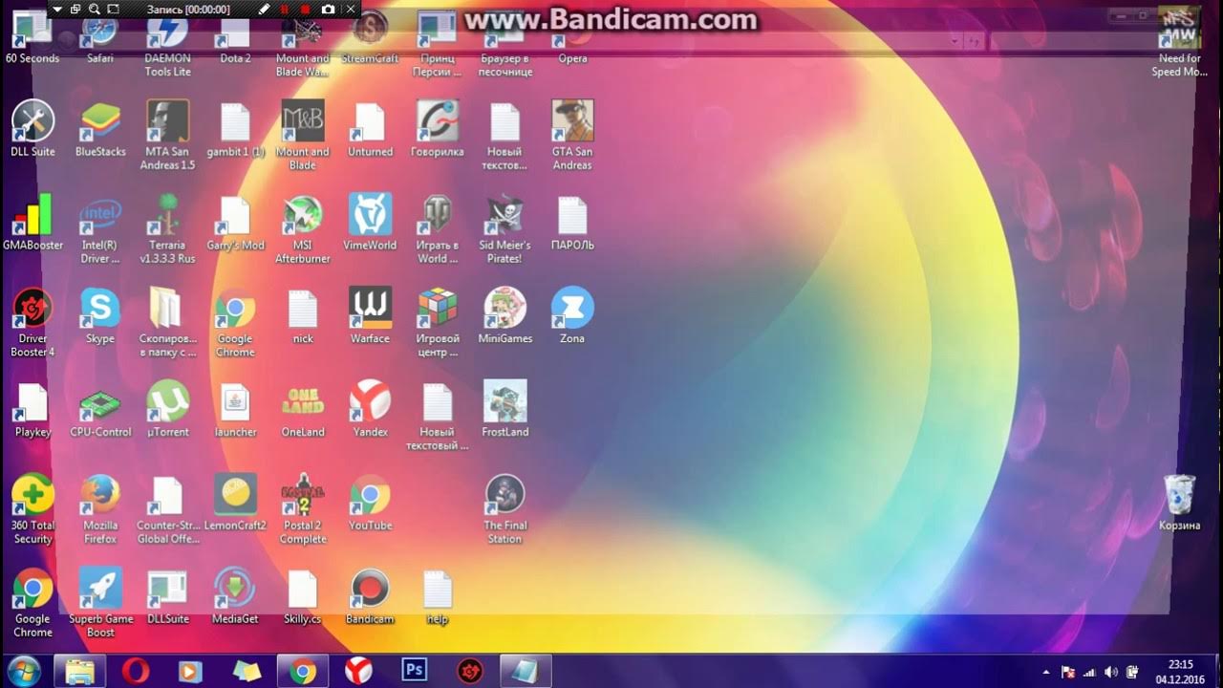Open the Zona desktop shortcut
Viewport: 1223px width, 688px height.
572,315
